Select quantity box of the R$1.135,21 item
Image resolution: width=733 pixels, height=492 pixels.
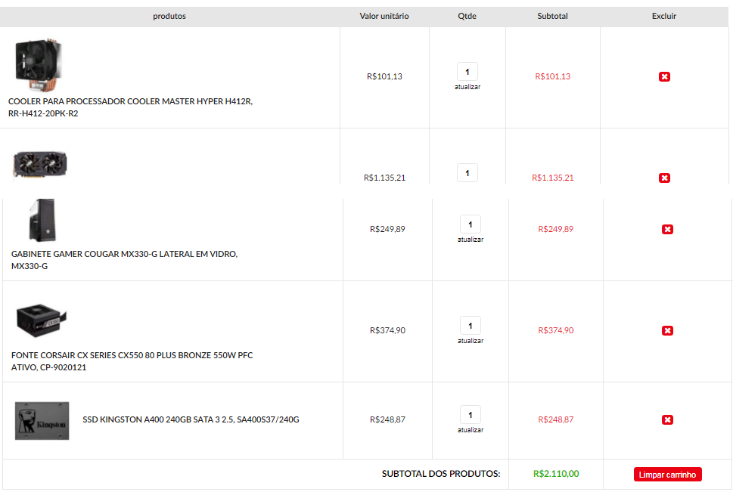click(467, 173)
